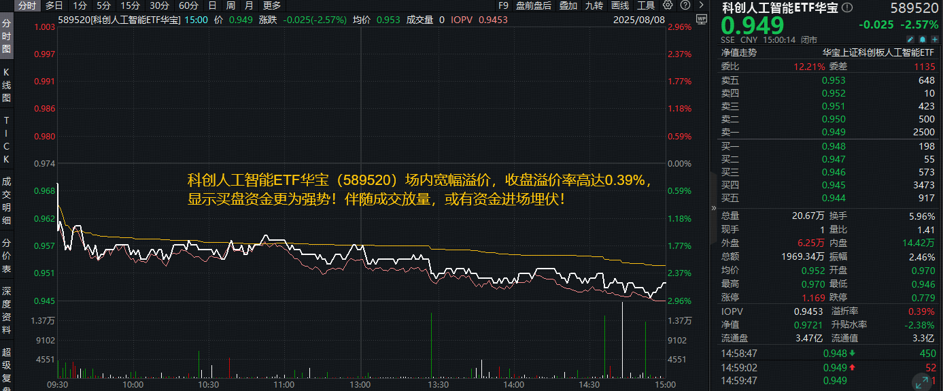Click the 589520[科创人工智能ETF华宝] chart title
The image size is (943, 391).
pos(120,20)
